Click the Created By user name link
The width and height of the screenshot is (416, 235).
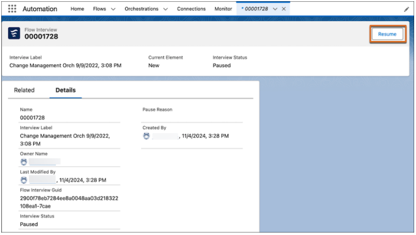[x=165, y=136]
